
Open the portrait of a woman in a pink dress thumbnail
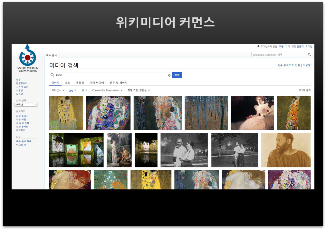click(253, 113)
